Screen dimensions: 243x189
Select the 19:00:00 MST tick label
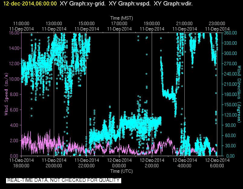pyautogui.click(x=152, y=24)
